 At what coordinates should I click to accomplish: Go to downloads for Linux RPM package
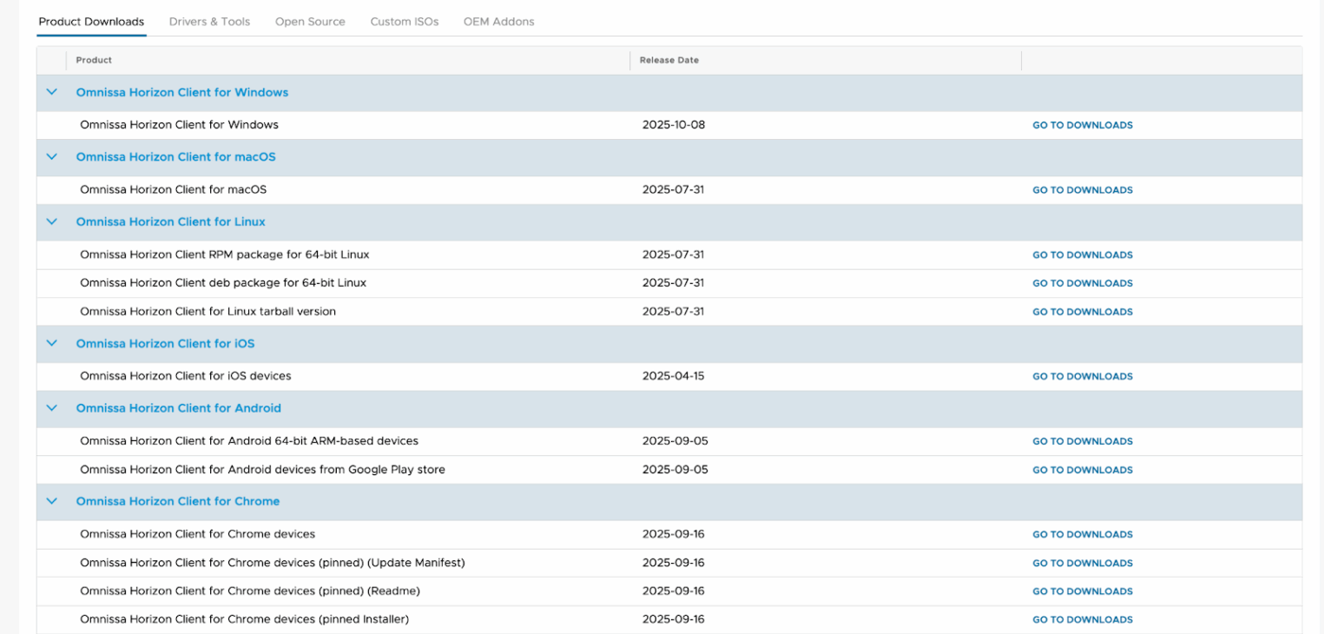pos(1082,255)
